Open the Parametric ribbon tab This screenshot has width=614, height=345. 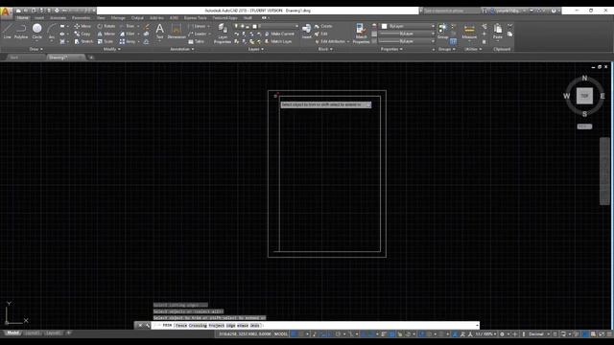pyautogui.click(x=81, y=18)
